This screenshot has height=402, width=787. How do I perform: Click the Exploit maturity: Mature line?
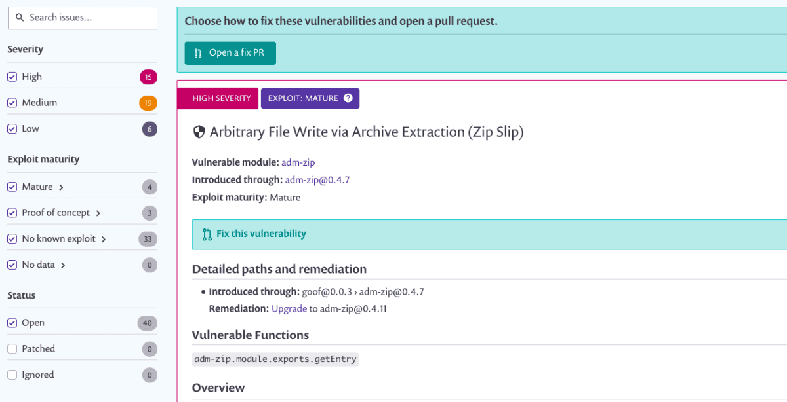click(x=246, y=198)
